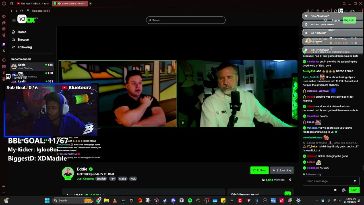This screenshot has width=364, height=205.
Task: Switch to the YouTube 'This was CINEMA' tab
Action: coord(33,3)
